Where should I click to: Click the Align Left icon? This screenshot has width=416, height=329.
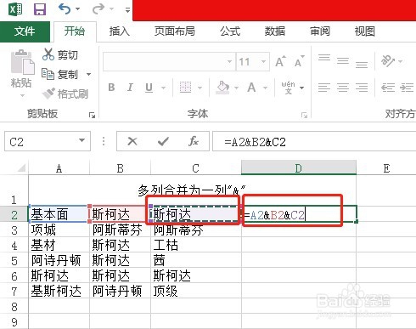[x=324, y=88]
